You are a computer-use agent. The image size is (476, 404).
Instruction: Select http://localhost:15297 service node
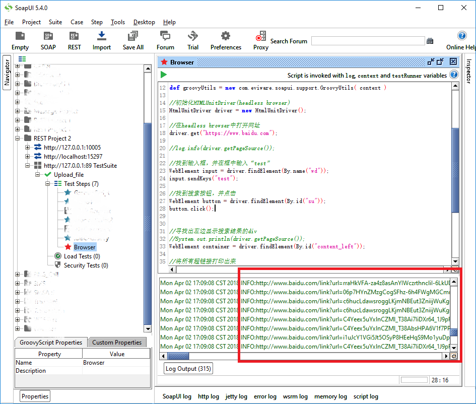(73, 157)
